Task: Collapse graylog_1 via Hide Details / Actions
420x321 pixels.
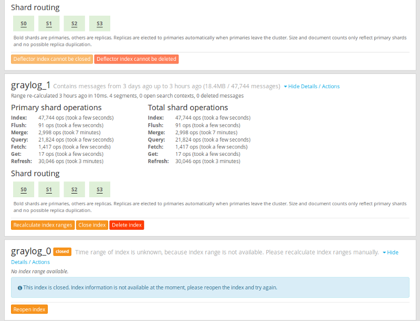Action: pyautogui.click(x=314, y=87)
